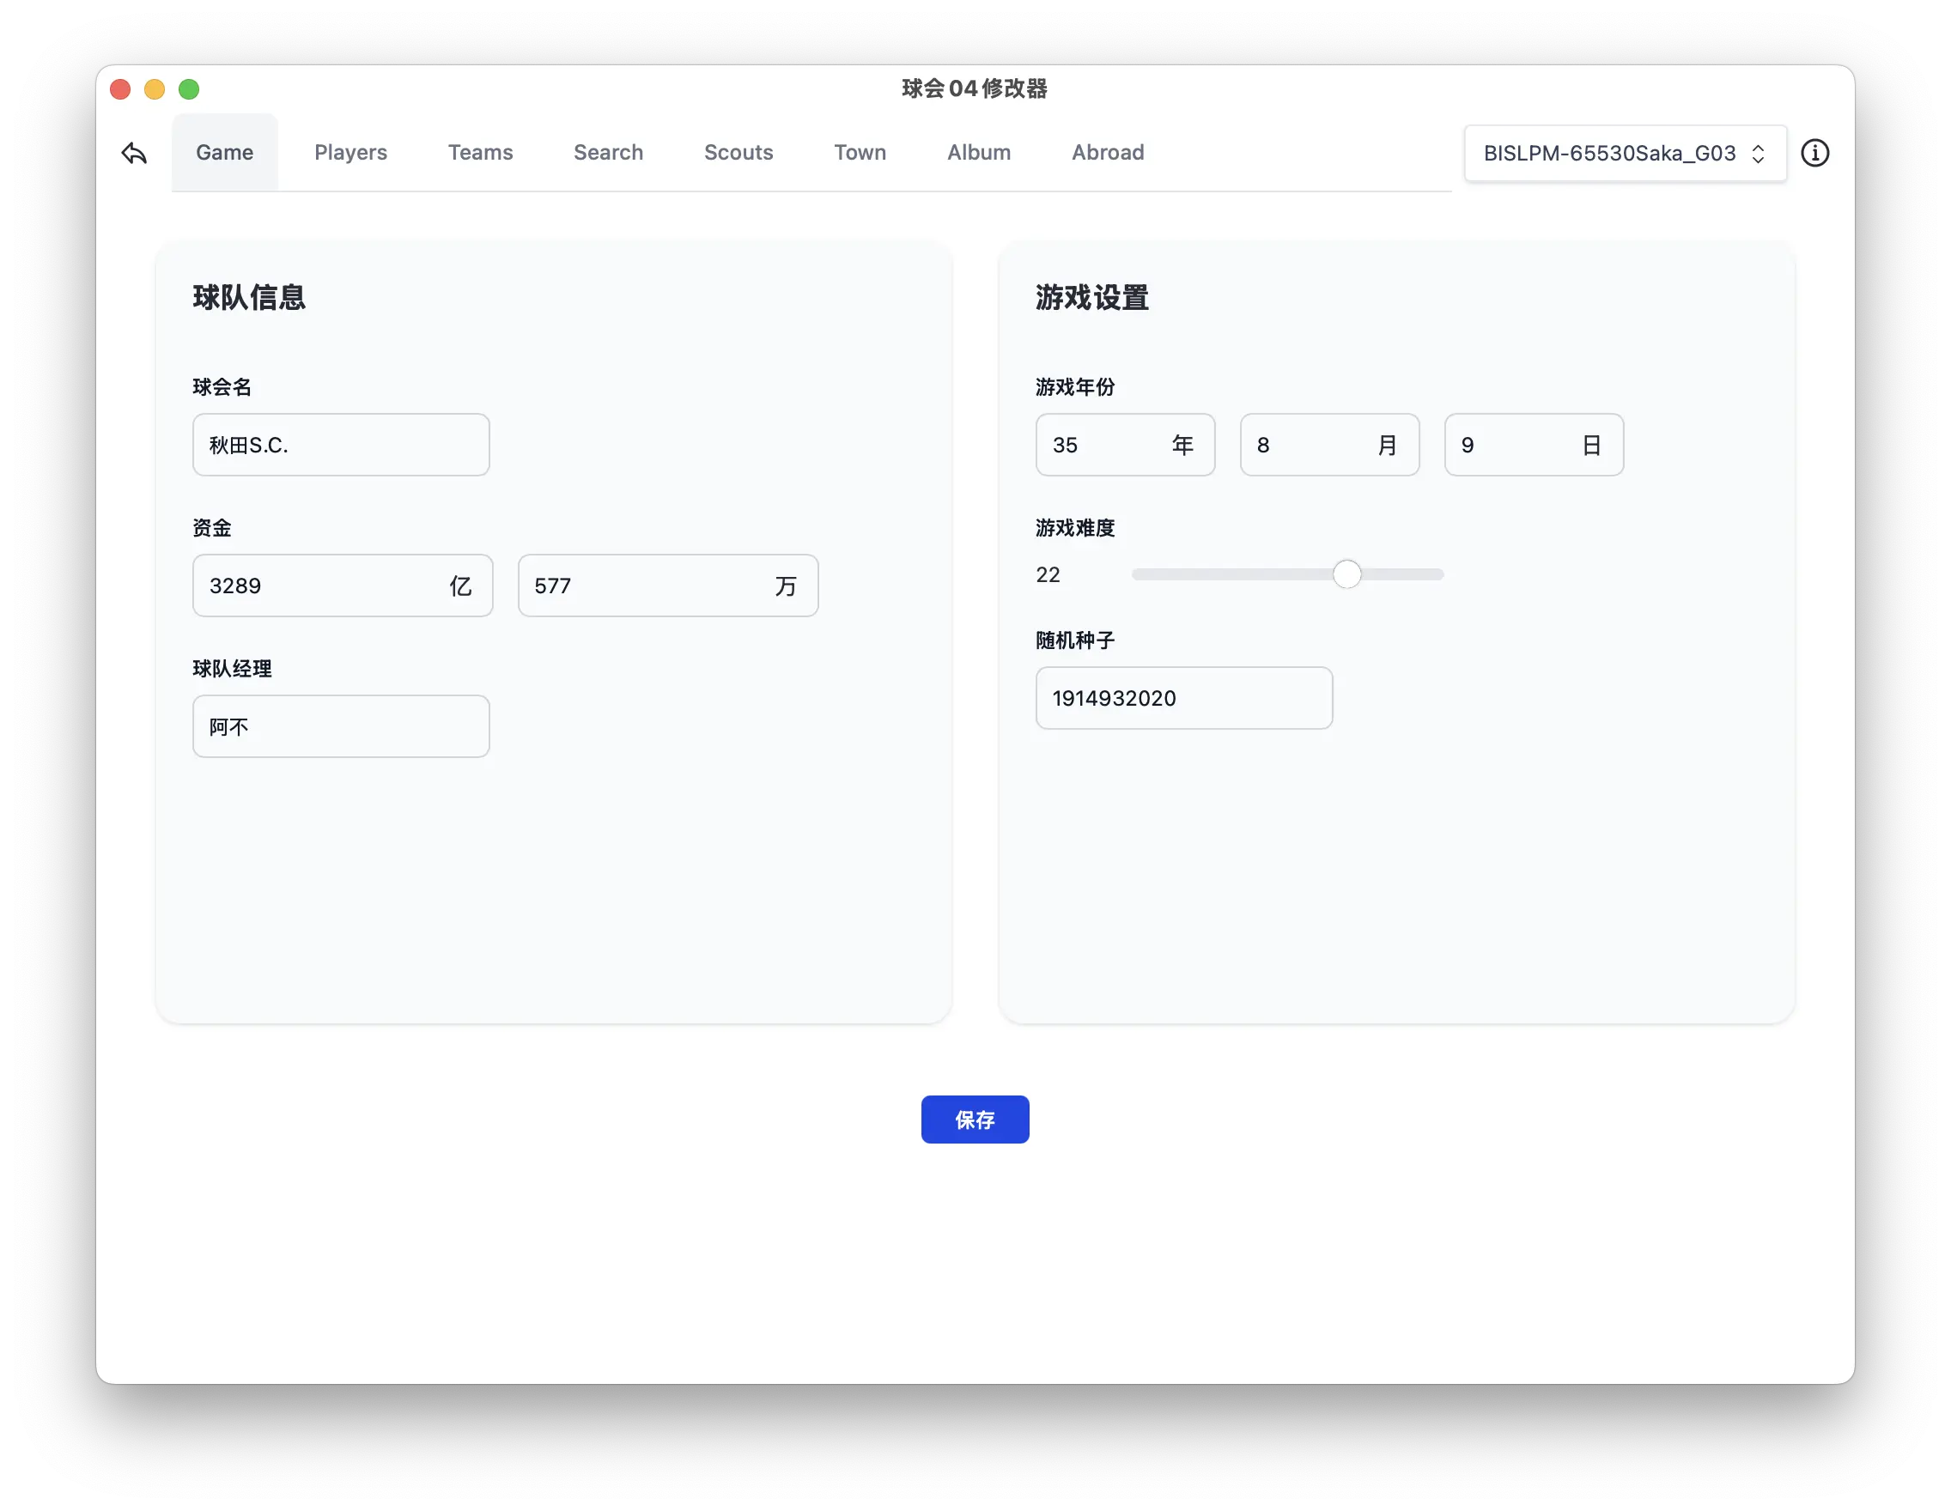1951x1511 pixels.
Task: Switch to the Teams tab
Action: tap(481, 153)
